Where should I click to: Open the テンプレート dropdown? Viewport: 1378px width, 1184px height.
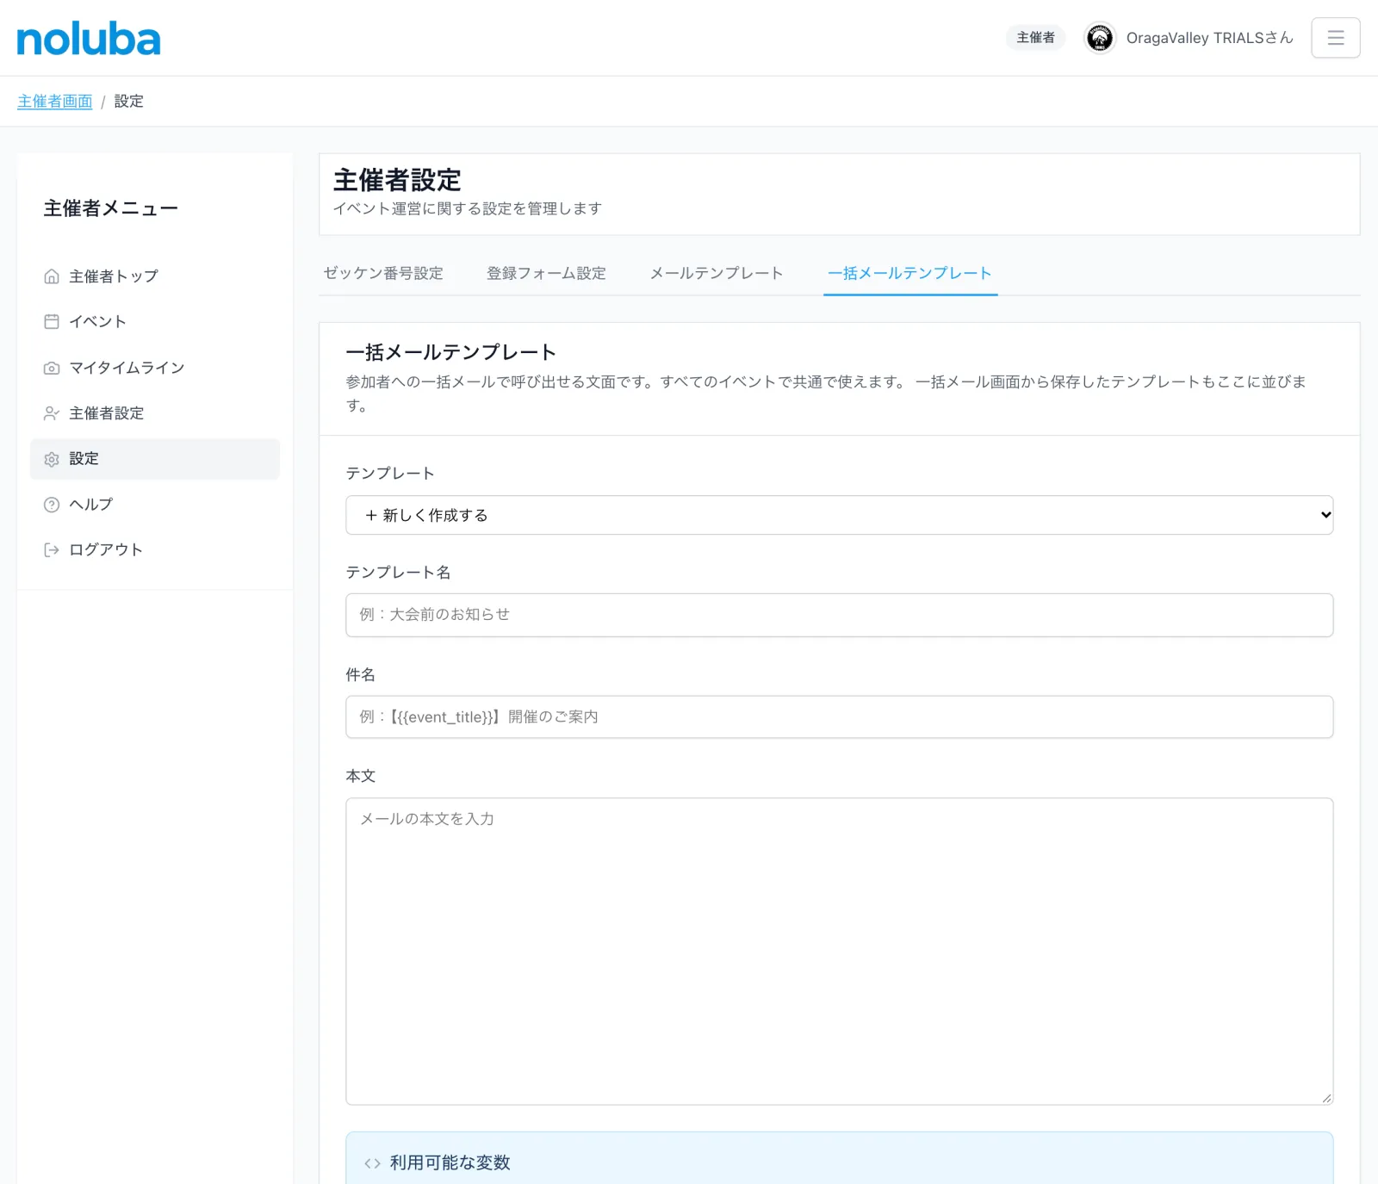(x=839, y=515)
